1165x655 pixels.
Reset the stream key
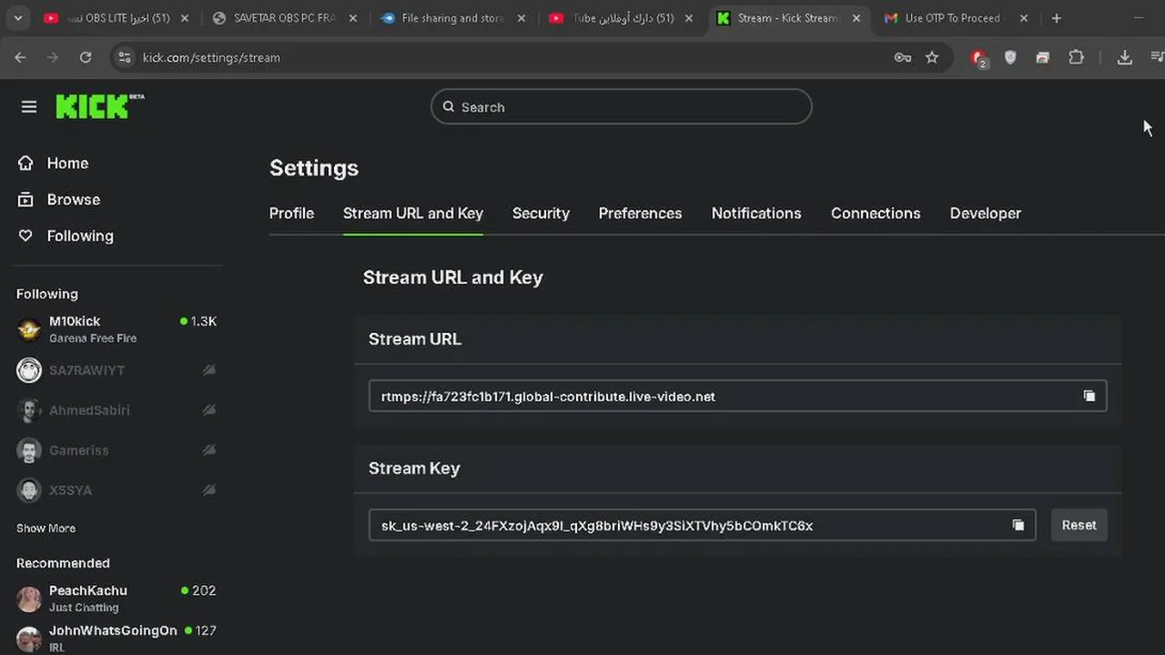tap(1079, 525)
